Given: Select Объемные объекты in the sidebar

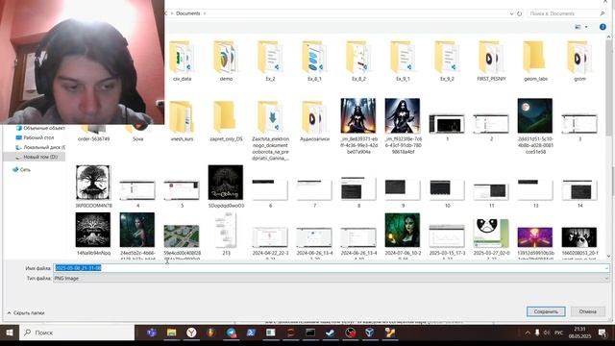Looking at the screenshot, I should pos(40,128).
